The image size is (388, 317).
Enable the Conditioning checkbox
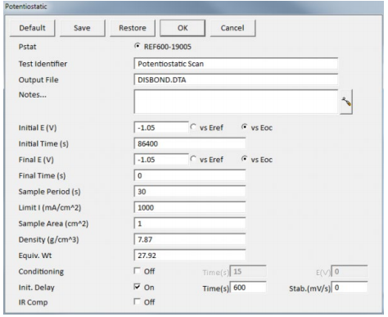[x=138, y=270]
